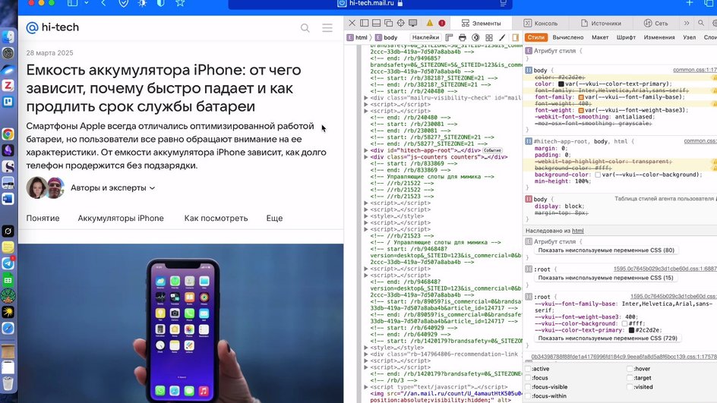
Task: Click the black color swatch for color-text-primary variable
Action: point(631,330)
